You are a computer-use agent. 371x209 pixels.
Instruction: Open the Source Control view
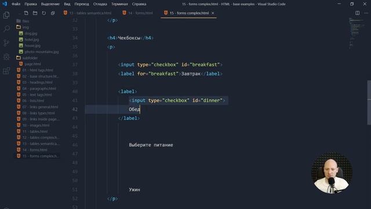pos(6,43)
